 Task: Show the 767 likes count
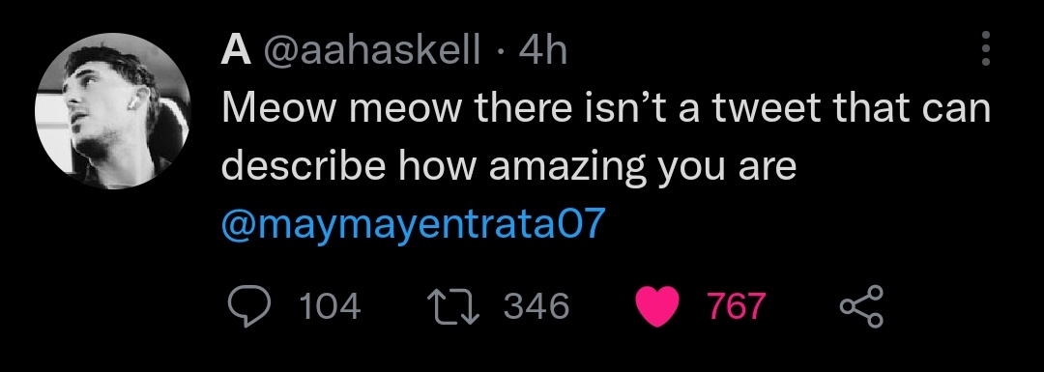[737, 307]
